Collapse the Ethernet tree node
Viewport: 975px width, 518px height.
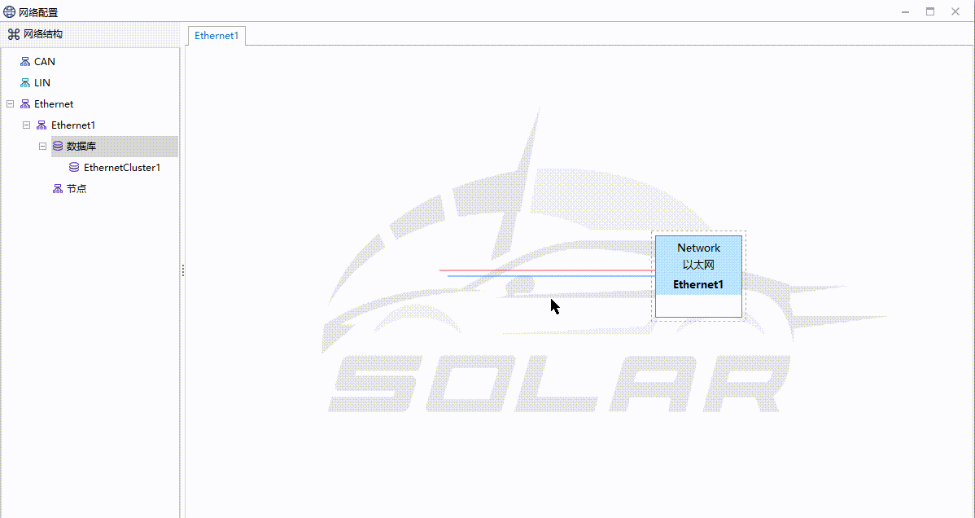(x=10, y=104)
